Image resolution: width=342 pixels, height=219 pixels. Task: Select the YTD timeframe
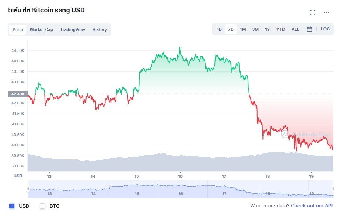point(280,29)
